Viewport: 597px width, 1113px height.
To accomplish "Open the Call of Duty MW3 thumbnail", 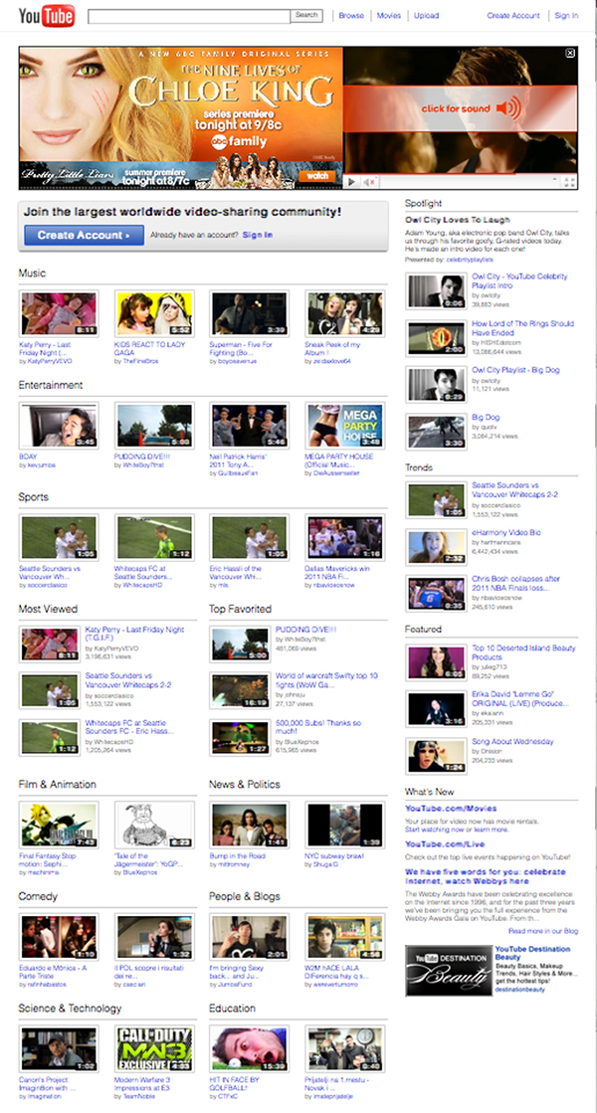I will click(x=154, y=1049).
